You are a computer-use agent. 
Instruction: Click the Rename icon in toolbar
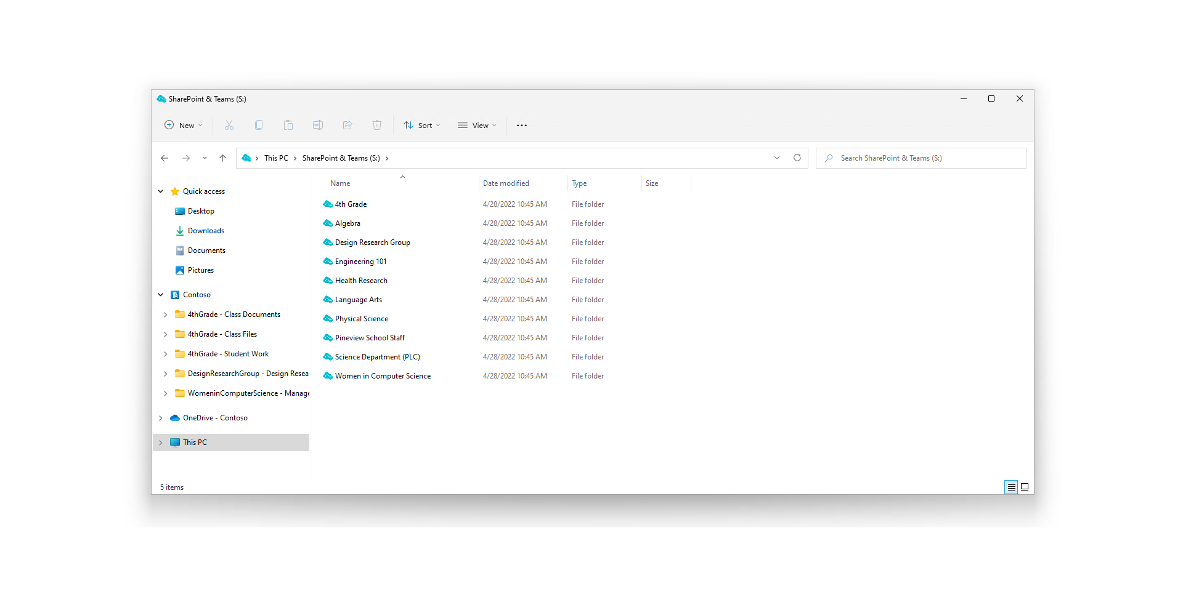318,126
